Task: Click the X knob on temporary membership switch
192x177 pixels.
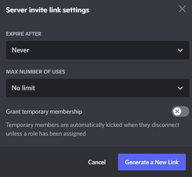Action: point(177,111)
